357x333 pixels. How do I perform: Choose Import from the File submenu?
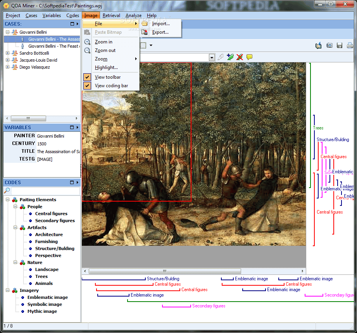click(x=160, y=24)
